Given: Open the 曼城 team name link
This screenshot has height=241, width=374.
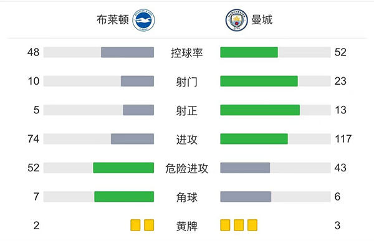Looking at the screenshot, I should pos(262,20).
